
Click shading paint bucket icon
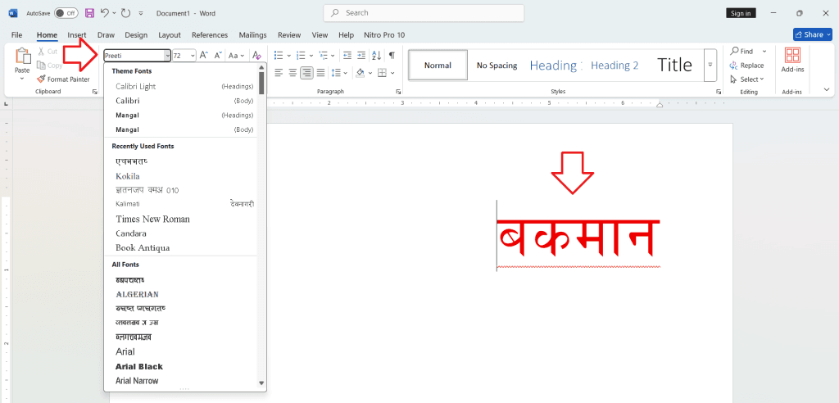pyautogui.click(x=361, y=72)
